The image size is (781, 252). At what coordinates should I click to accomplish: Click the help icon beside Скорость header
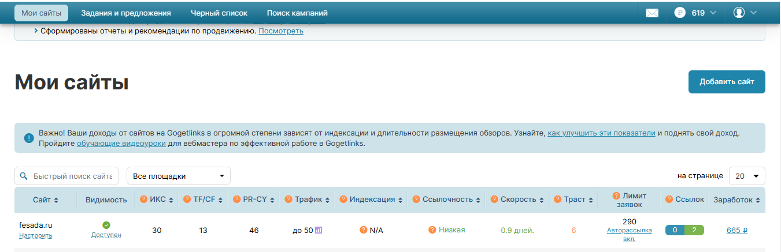point(495,200)
